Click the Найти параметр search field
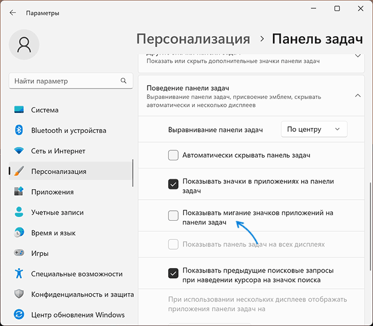 71,81
